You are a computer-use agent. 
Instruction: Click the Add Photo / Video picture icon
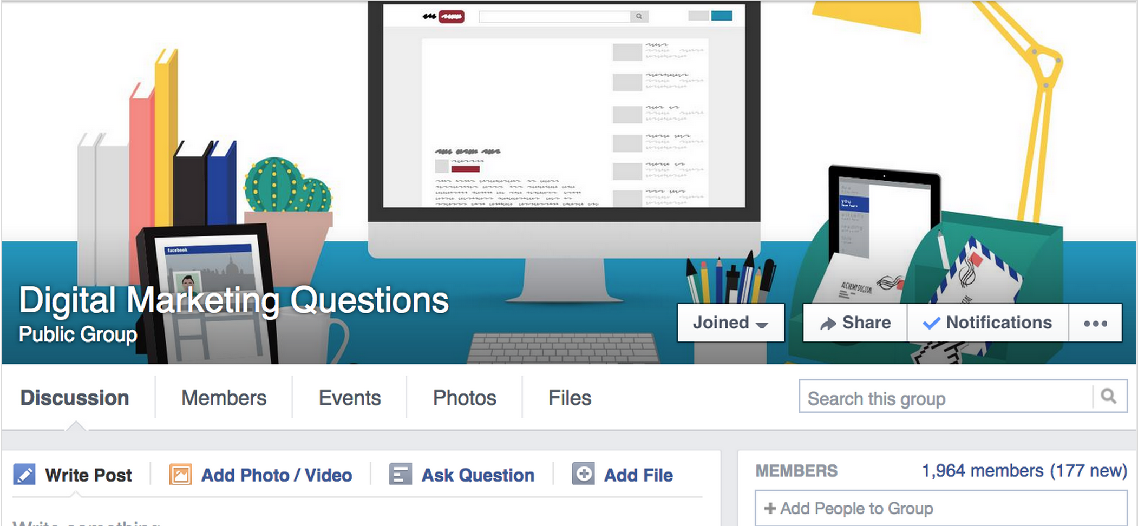(180, 475)
